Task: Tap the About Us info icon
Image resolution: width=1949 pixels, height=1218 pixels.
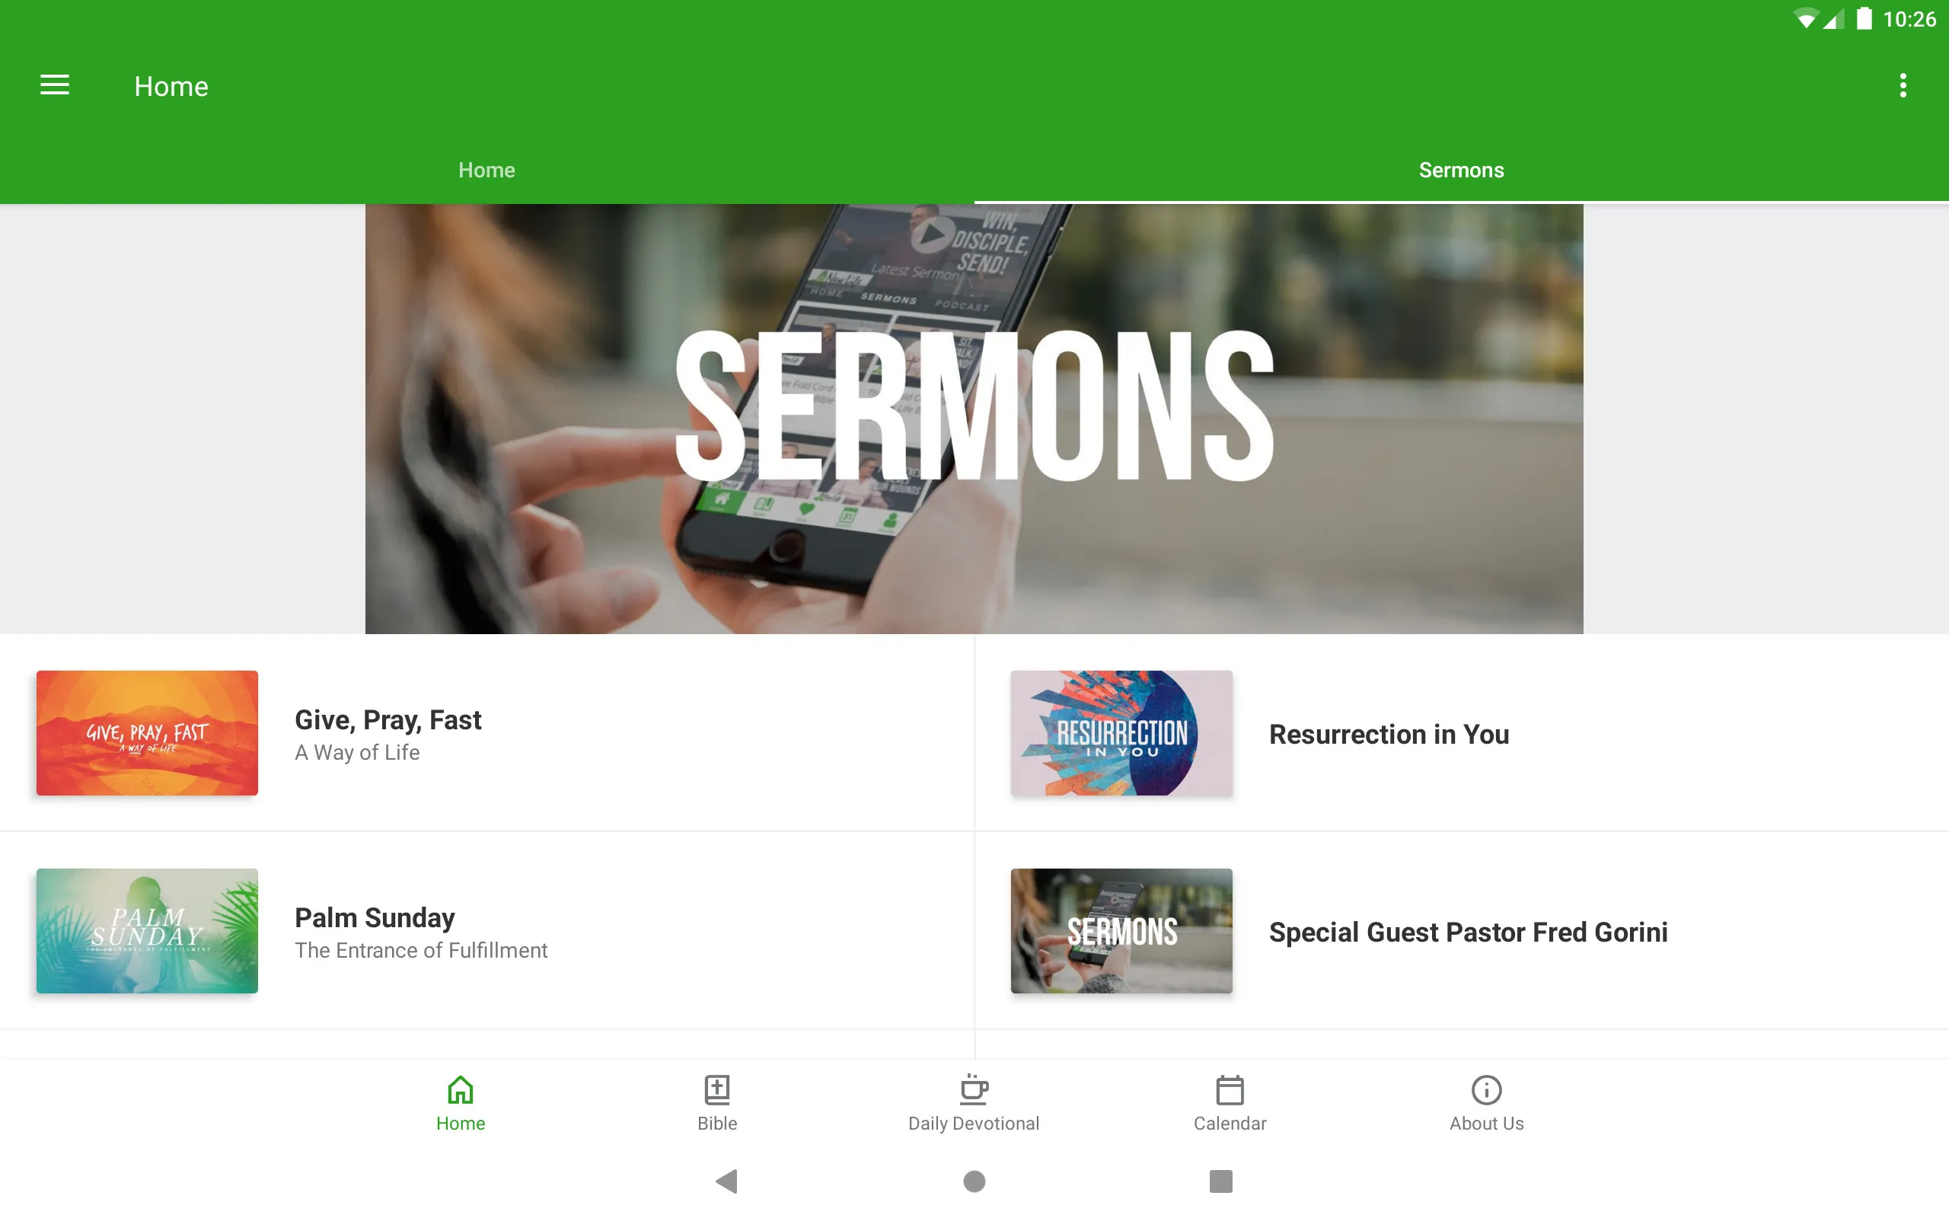Action: (1485, 1090)
